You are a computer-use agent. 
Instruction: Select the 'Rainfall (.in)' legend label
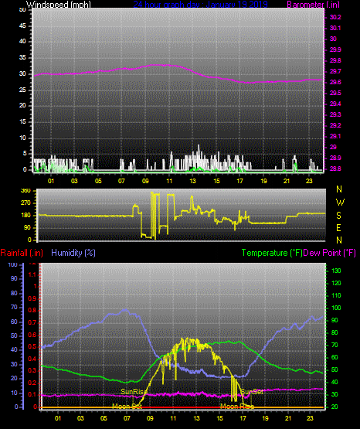coord(22,253)
